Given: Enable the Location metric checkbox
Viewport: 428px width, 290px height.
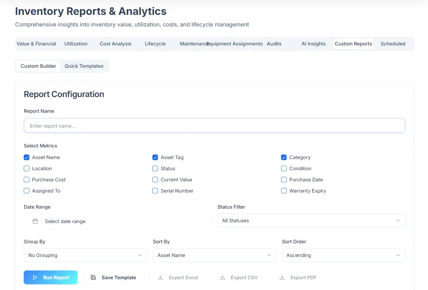Looking at the screenshot, I should point(26,169).
